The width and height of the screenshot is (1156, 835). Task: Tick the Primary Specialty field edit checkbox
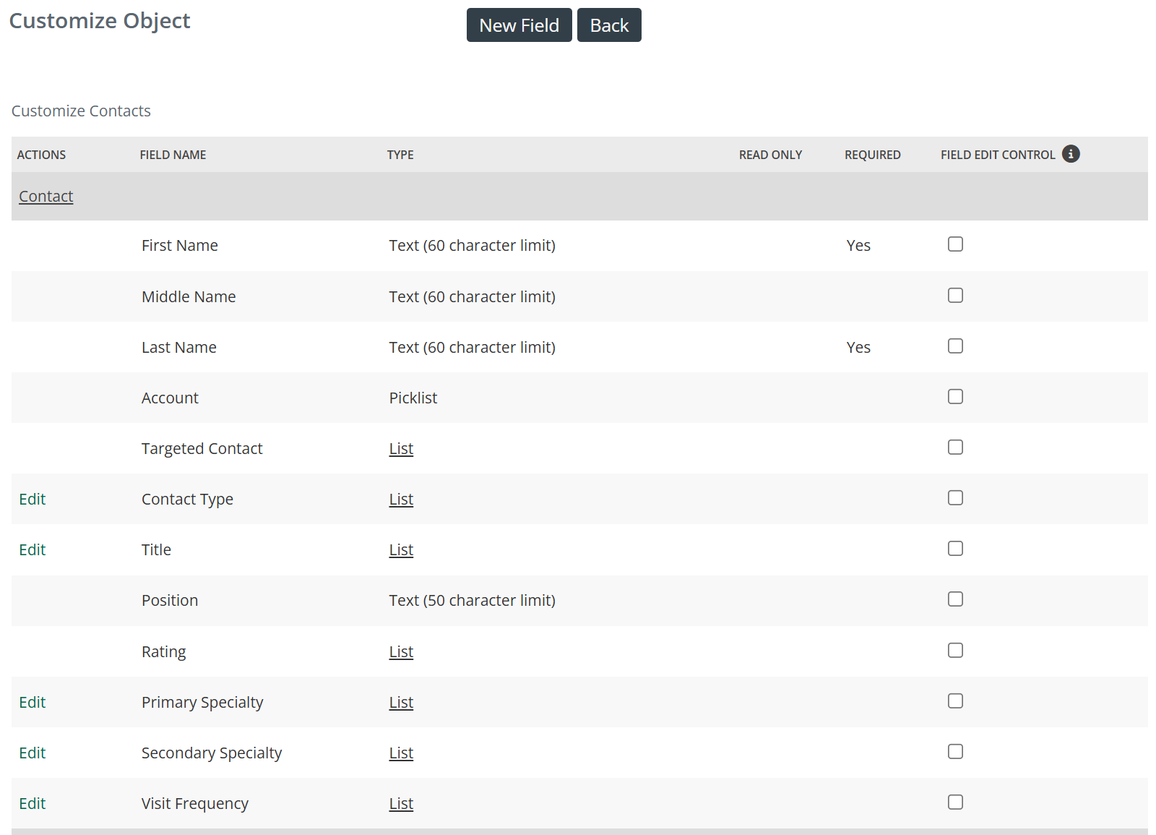click(x=955, y=701)
